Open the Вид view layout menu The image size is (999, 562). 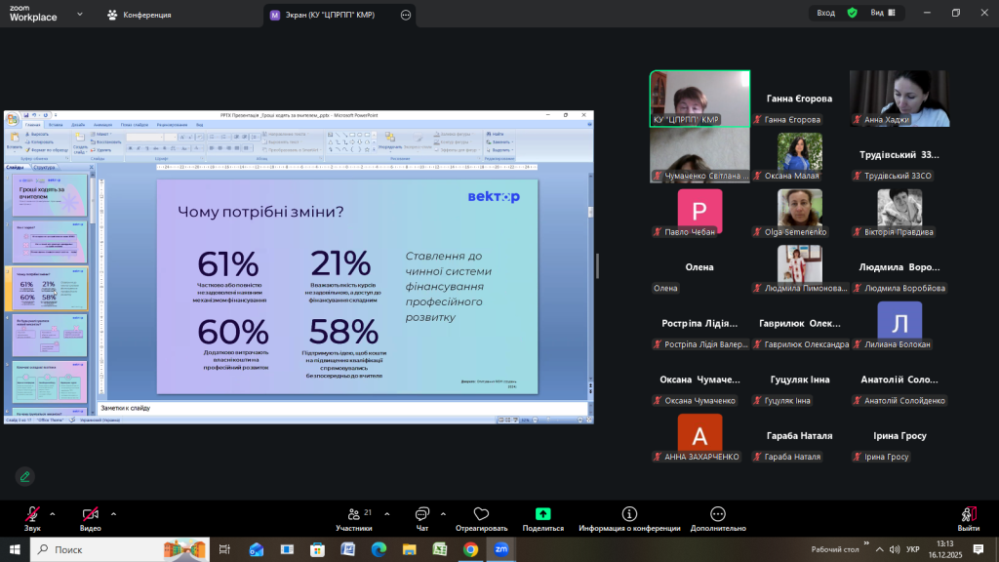881,13
